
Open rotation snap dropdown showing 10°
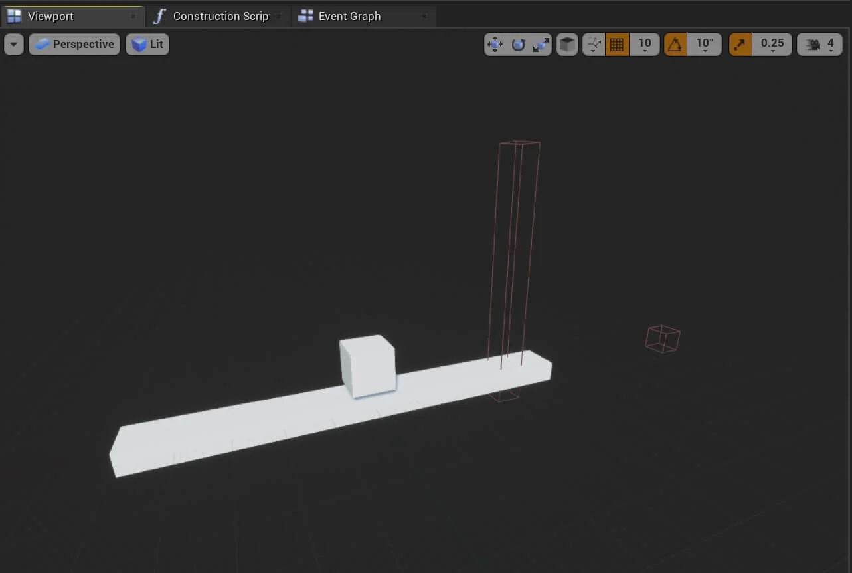[704, 45]
